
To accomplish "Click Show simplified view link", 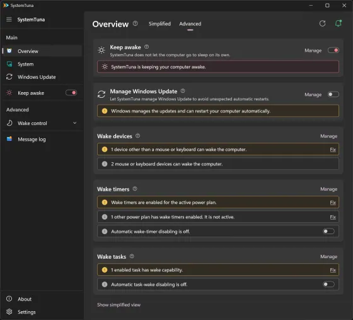I will coord(119,305).
